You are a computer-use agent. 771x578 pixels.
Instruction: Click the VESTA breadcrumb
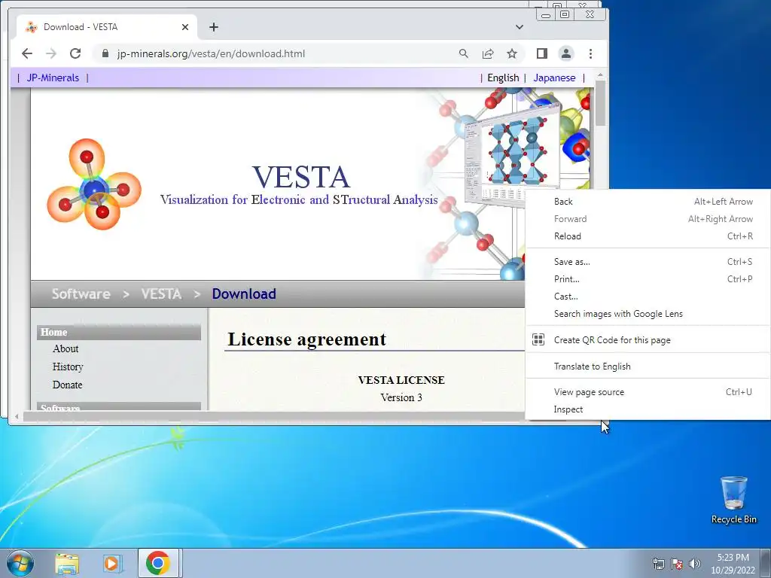(x=161, y=294)
